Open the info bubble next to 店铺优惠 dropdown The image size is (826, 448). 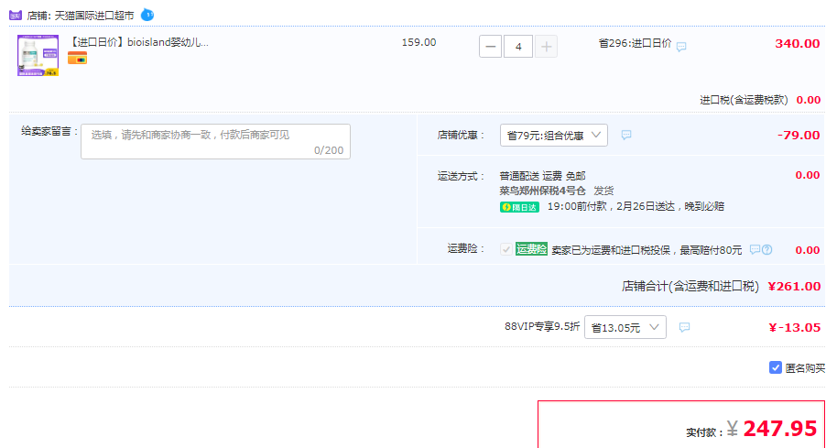[625, 135]
